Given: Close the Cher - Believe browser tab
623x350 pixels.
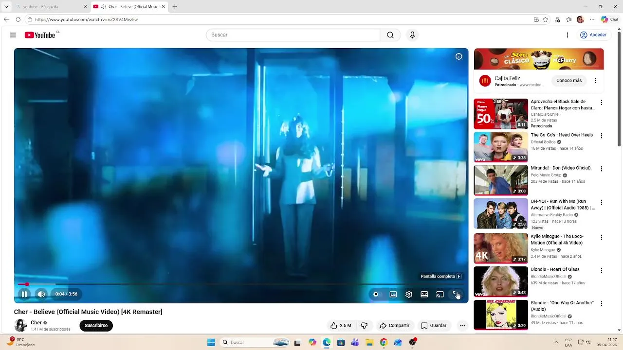Looking at the screenshot, I should [164, 6].
